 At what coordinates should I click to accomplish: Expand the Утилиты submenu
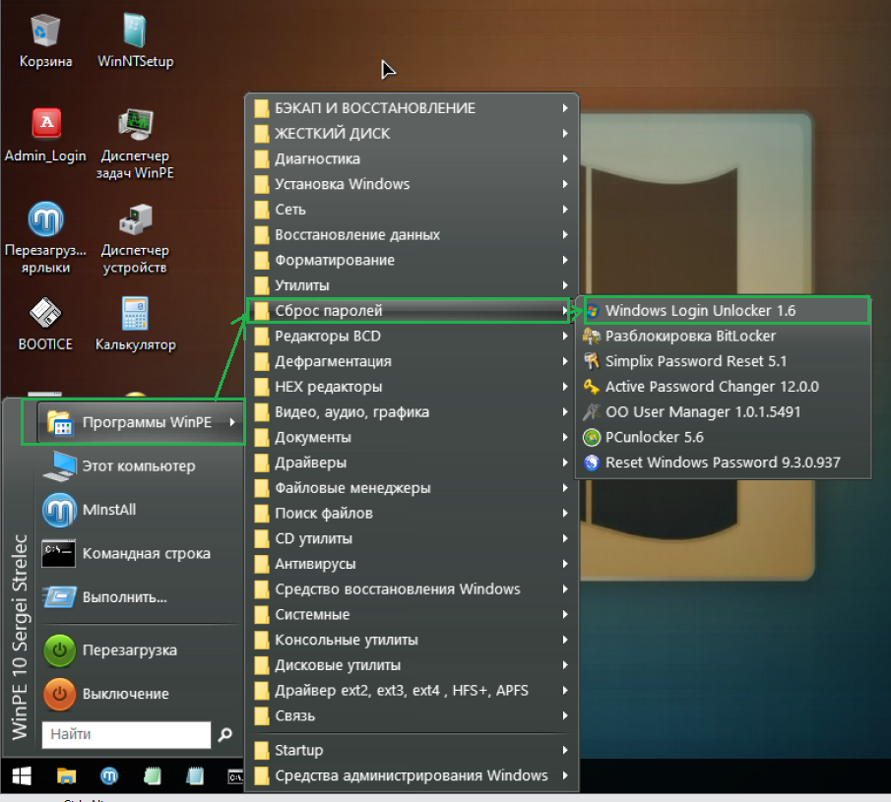[x=412, y=285]
